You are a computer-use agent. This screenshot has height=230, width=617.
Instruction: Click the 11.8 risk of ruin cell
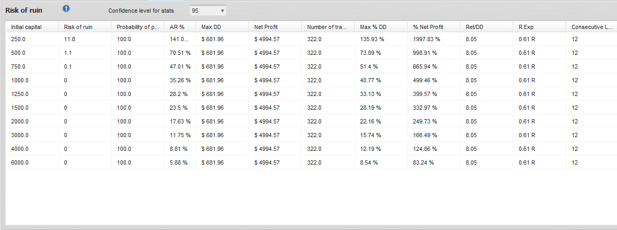[69, 39]
